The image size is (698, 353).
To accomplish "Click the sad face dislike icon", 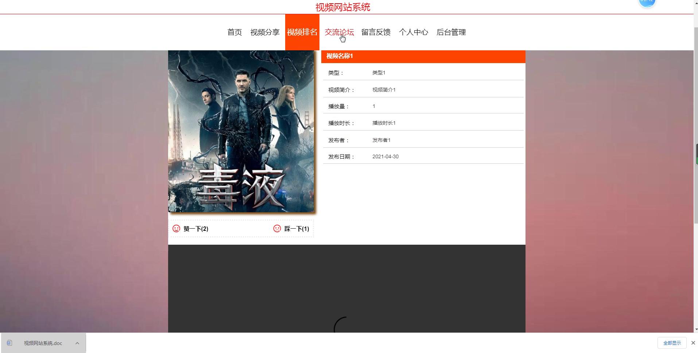I will pos(277,229).
